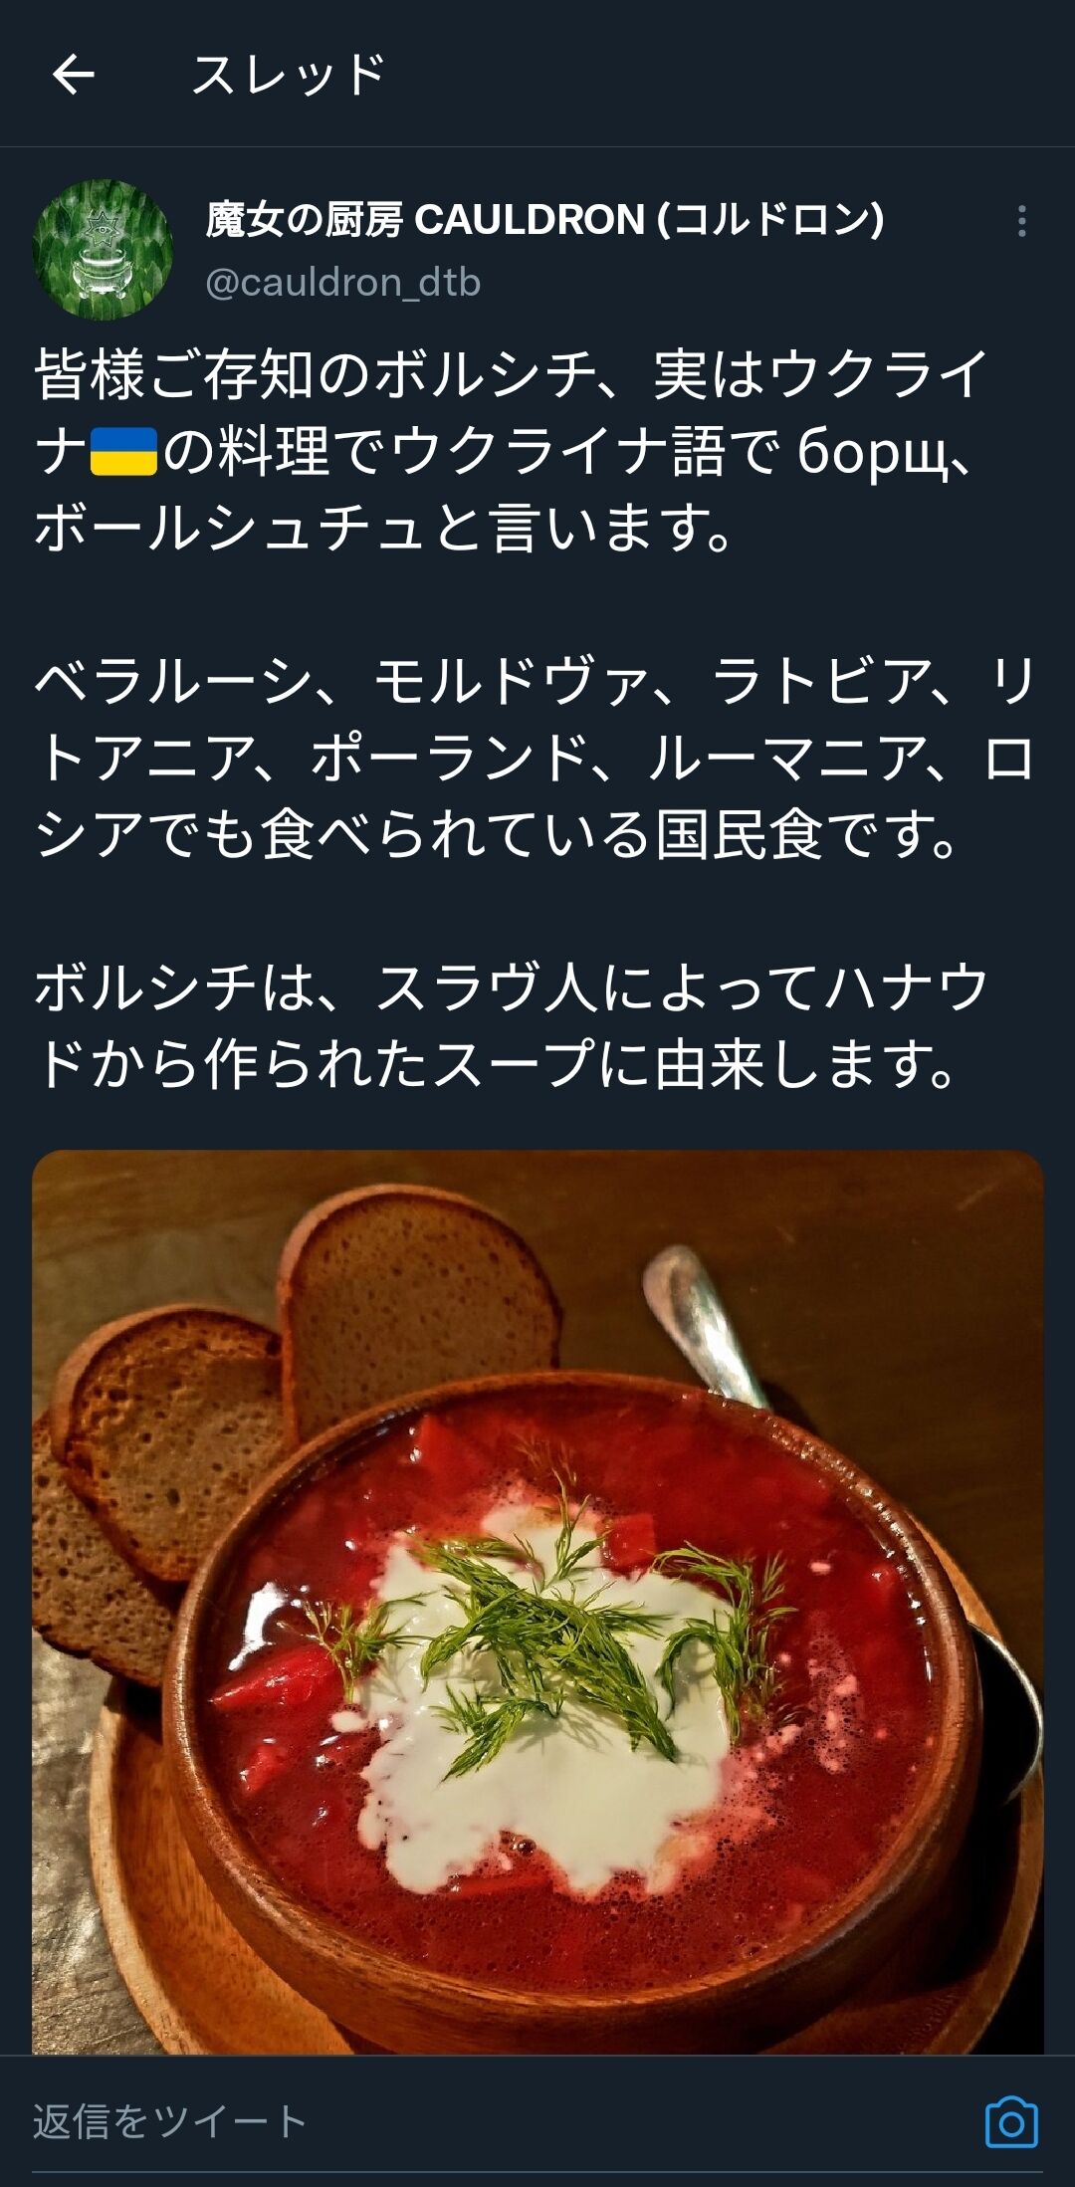
Task: Tap the dill garnish on the soup
Action: tap(557, 1633)
